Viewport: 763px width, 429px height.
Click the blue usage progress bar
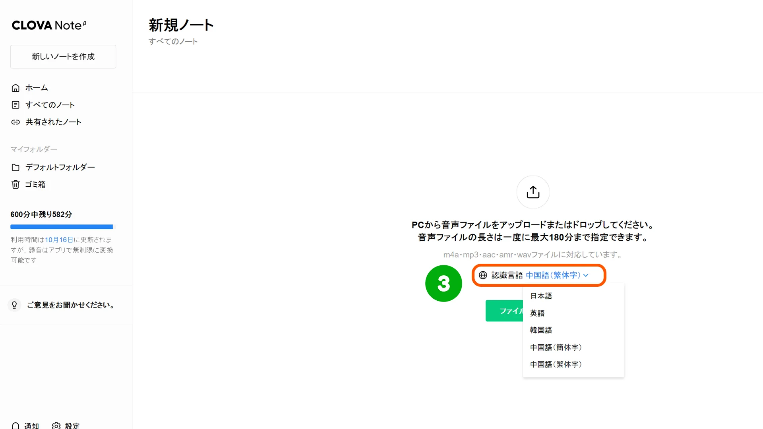pos(62,227)
